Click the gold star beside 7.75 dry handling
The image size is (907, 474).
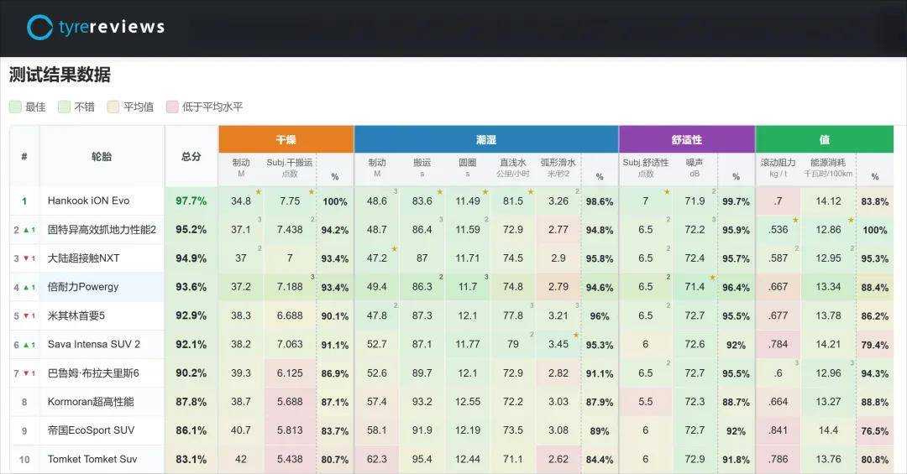(312, 191)
